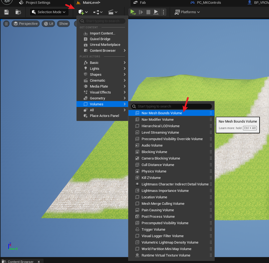This screenshot has width=269, height=263.
Task: Open the Selection Mode dropdown
Action: point(49,12)
